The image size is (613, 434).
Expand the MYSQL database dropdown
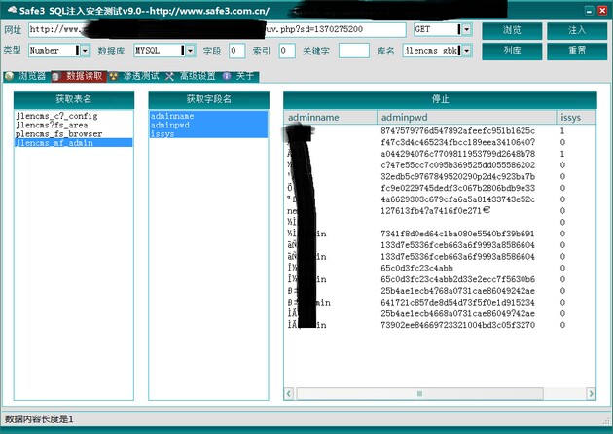click(190, 50)
